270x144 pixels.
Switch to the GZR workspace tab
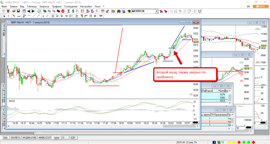pos(73,138)
